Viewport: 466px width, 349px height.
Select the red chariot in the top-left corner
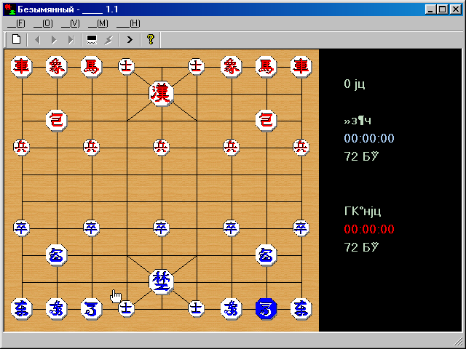click(x=22, y=67)
